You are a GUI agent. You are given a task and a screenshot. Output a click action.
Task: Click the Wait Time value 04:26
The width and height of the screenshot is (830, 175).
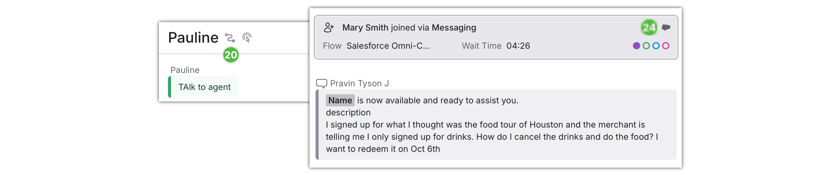pyautogui.click(x=518, y=46)
